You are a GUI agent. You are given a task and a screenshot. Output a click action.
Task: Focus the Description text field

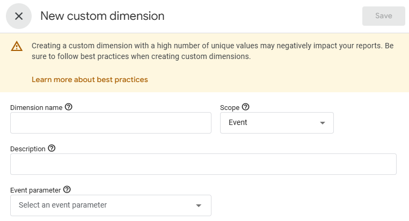pyautogui.click(x=203, y=164)
